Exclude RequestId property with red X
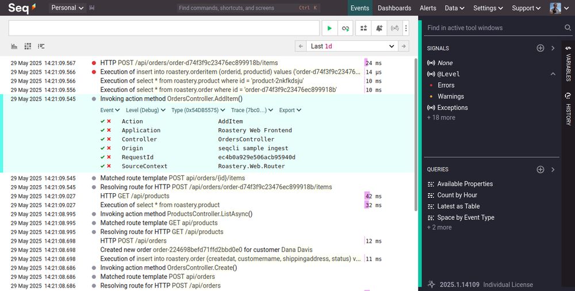 (x=109, y=157)
